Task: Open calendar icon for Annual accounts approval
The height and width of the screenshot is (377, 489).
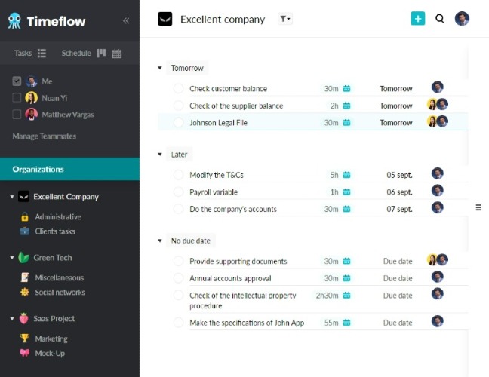Action: pos(346,278)
